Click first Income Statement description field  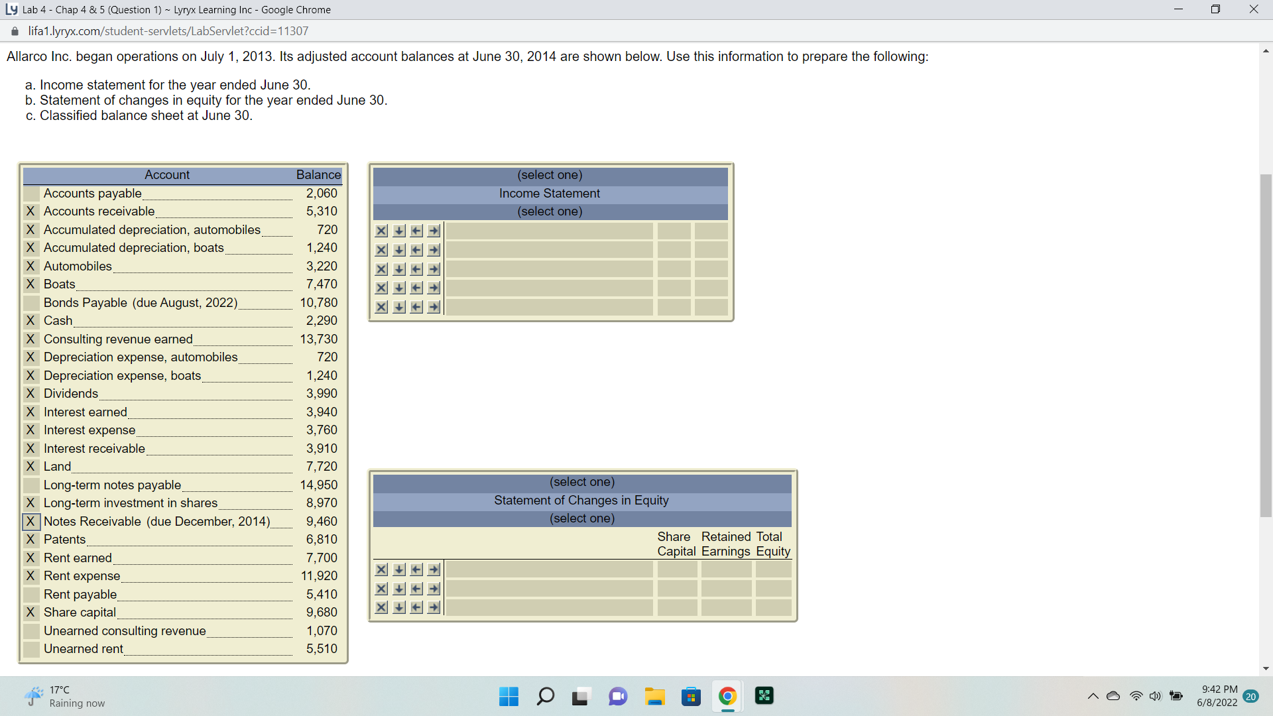tap(549, 231)
